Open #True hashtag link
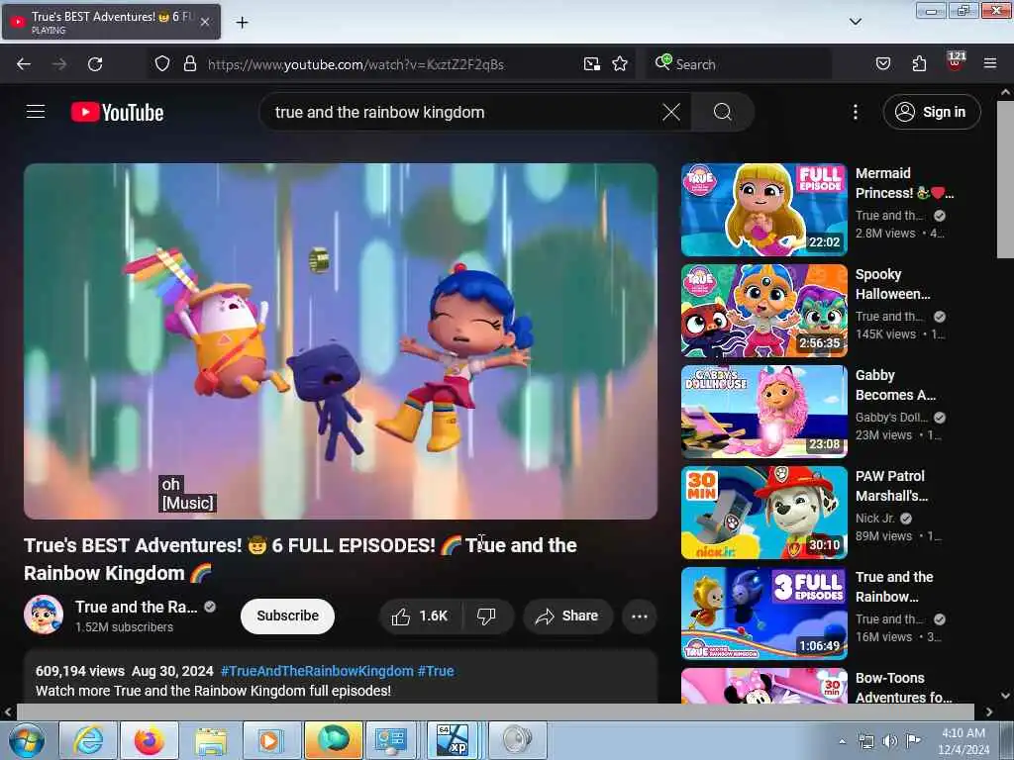This screenshot has height=760, width=1014. tap(436, 671)
